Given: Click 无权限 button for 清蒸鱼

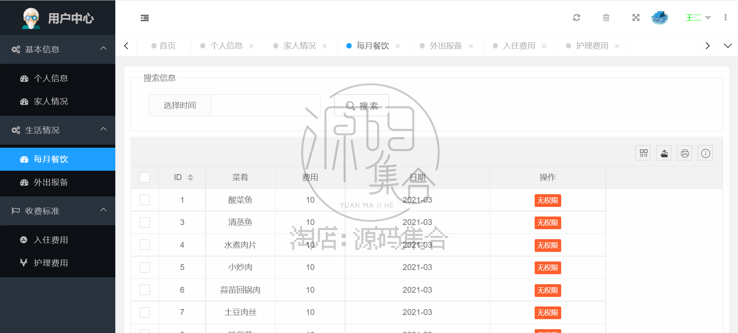Looking at the screenshot, I should 548,223.
